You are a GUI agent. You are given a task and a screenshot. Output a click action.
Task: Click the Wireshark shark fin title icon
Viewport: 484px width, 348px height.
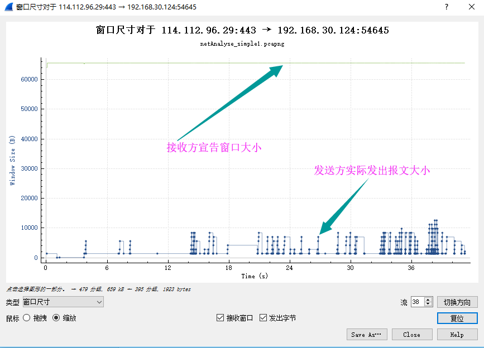click(9, 7)
